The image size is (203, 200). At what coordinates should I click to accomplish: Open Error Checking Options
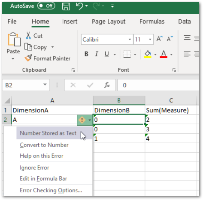[x=51, y=191]
